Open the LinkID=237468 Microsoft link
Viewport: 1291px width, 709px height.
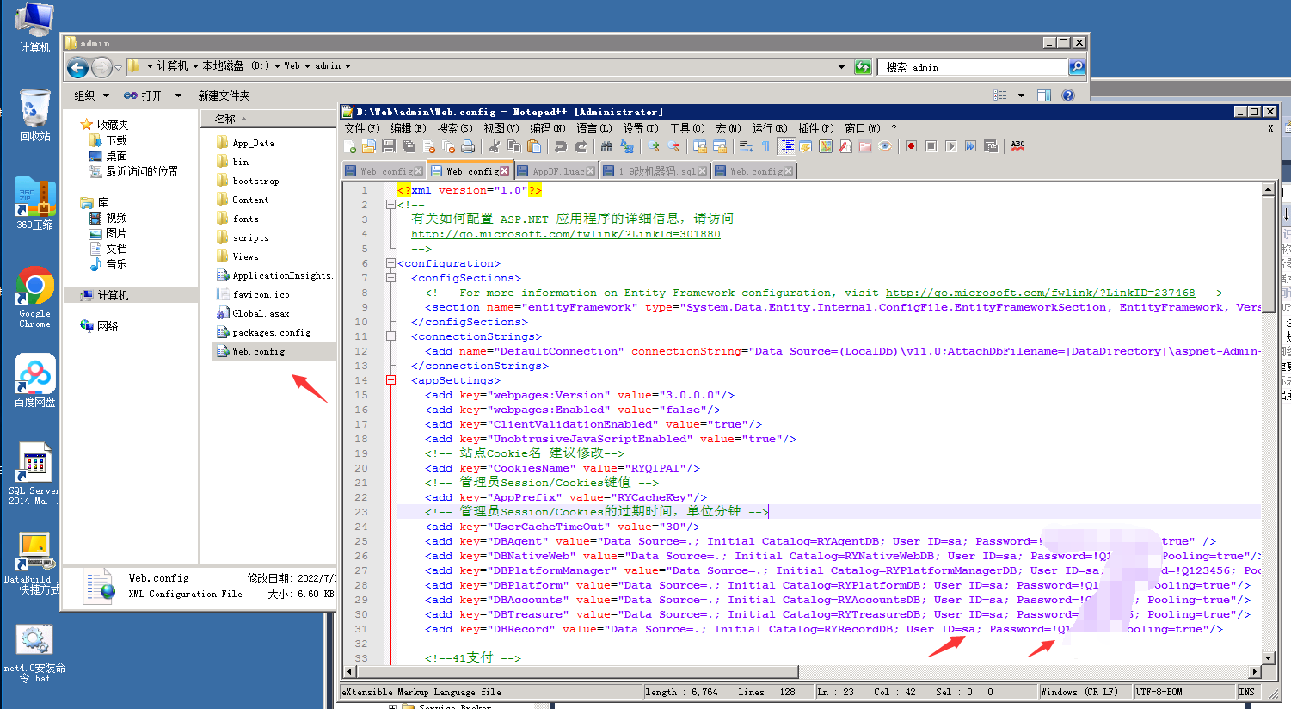click(x=1040, y=293)
